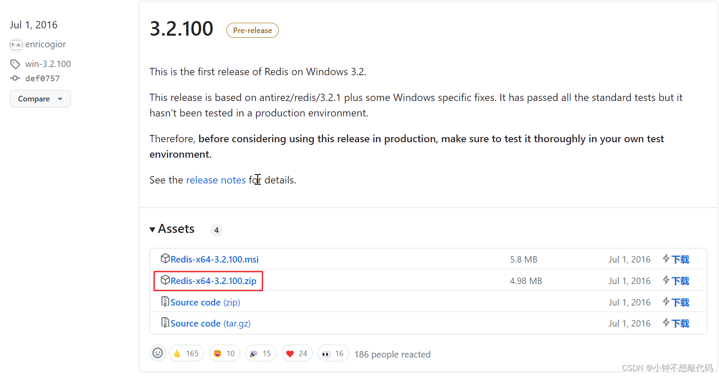This screenshot has height=376, width=719.
Task: Click the enricogior avatar image
Action: [x=16, y=45]
